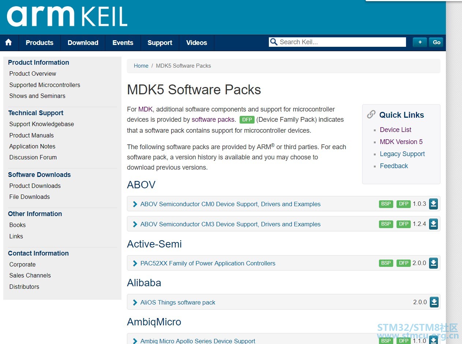Download ABOV CM3 Device Support pack
The image size is (462, 344).
(x=433, y=224)
